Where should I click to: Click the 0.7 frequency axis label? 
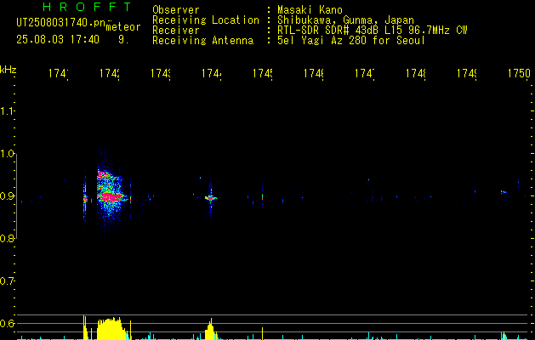click(x=8, y=281)
